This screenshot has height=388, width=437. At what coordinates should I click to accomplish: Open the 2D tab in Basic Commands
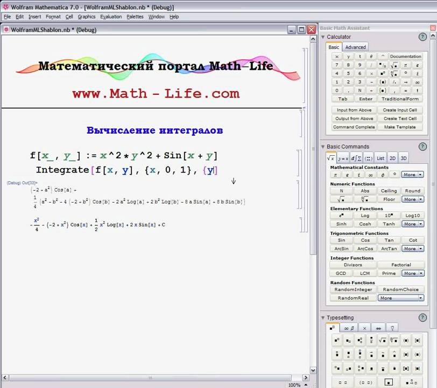pyautogui.click(x=392, y=158)
